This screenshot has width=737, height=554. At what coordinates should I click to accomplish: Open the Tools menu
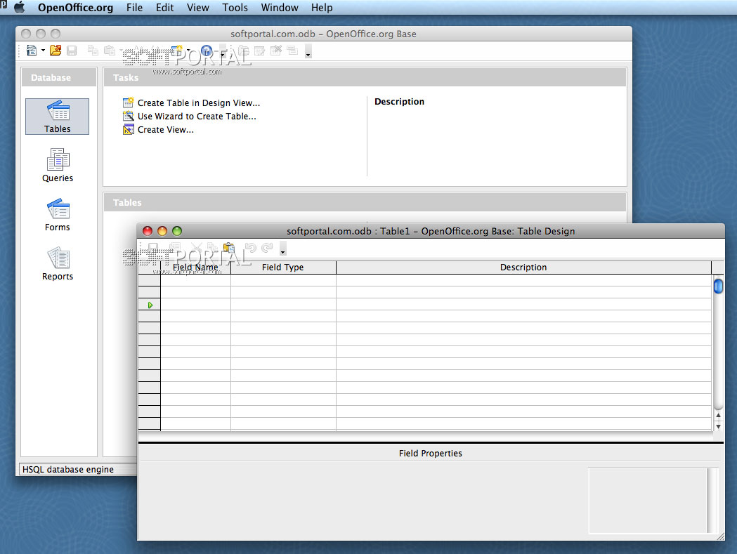point(235,8)
